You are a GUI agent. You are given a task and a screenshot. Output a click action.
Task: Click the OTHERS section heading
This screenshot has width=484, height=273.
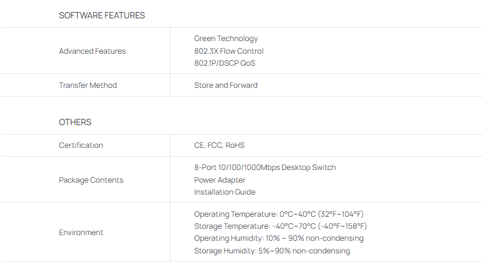(x=75, y=122)
